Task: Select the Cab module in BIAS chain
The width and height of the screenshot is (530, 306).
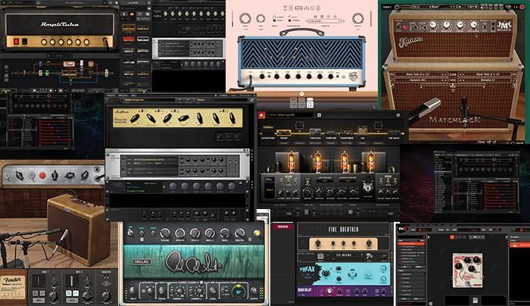Action: click(363, 131)
